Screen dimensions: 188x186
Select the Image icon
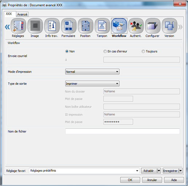[35, 26]
